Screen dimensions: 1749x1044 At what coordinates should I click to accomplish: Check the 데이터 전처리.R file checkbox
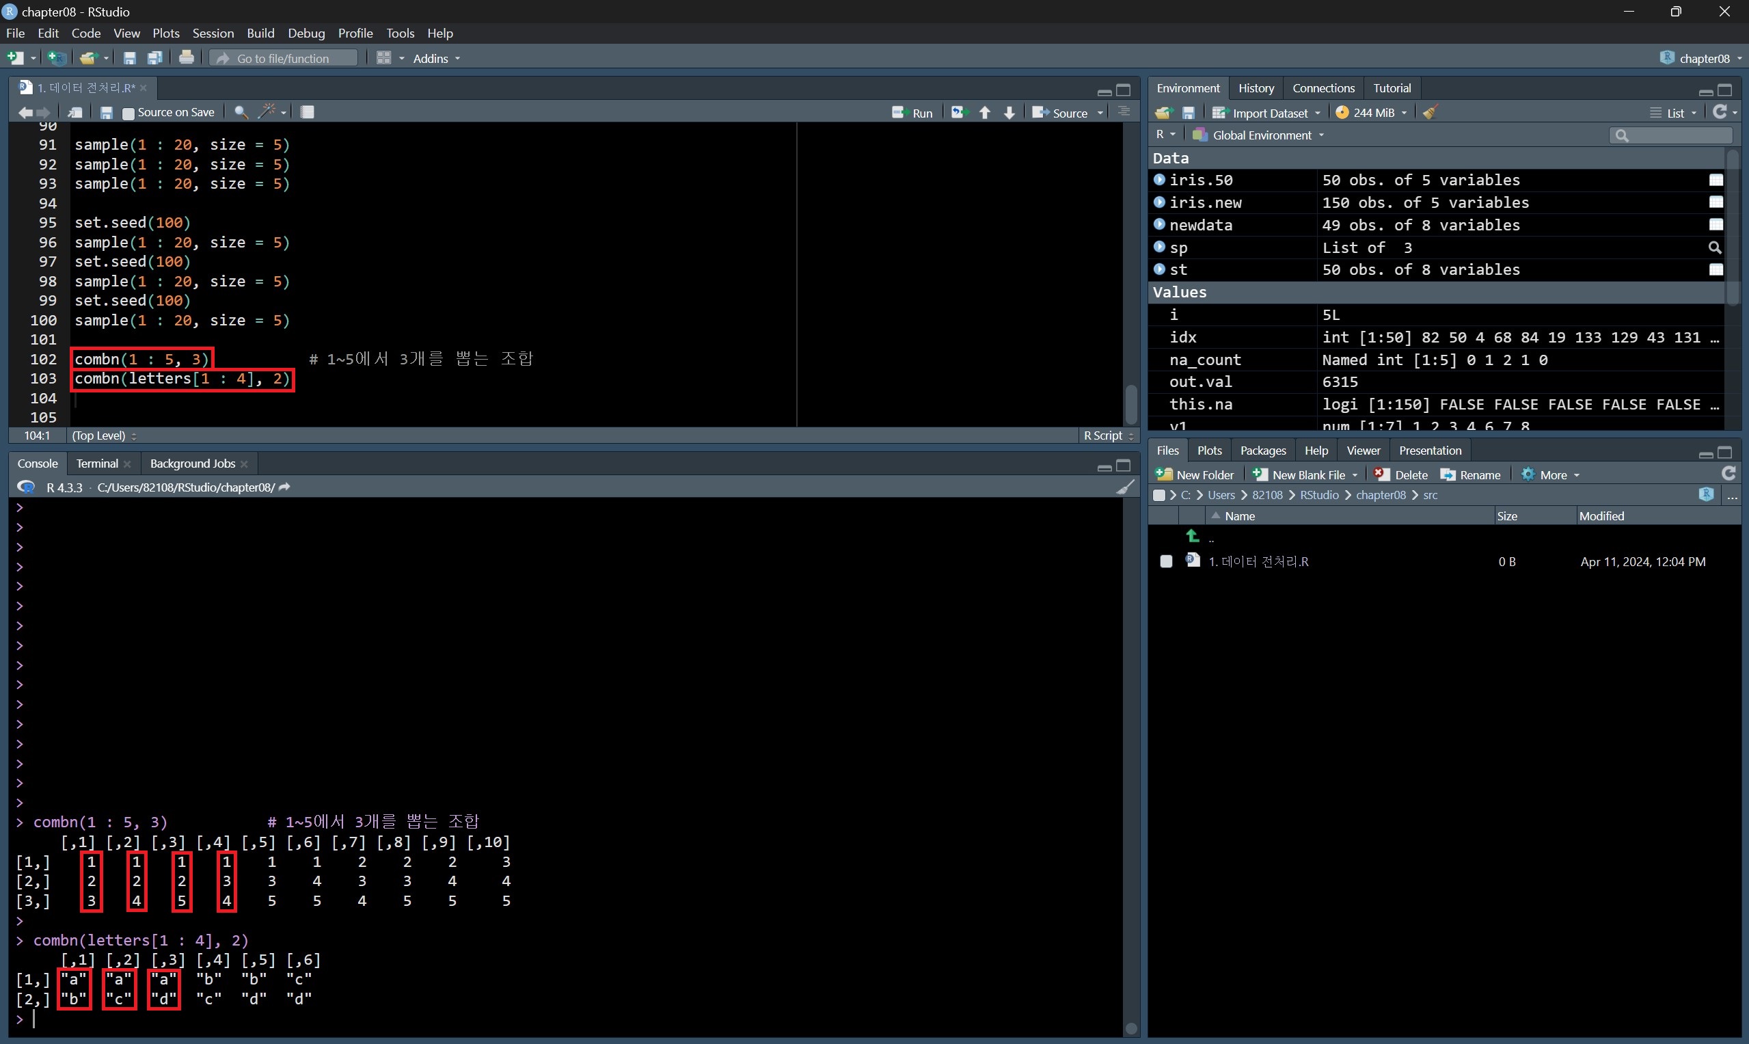click(1166, 561)
